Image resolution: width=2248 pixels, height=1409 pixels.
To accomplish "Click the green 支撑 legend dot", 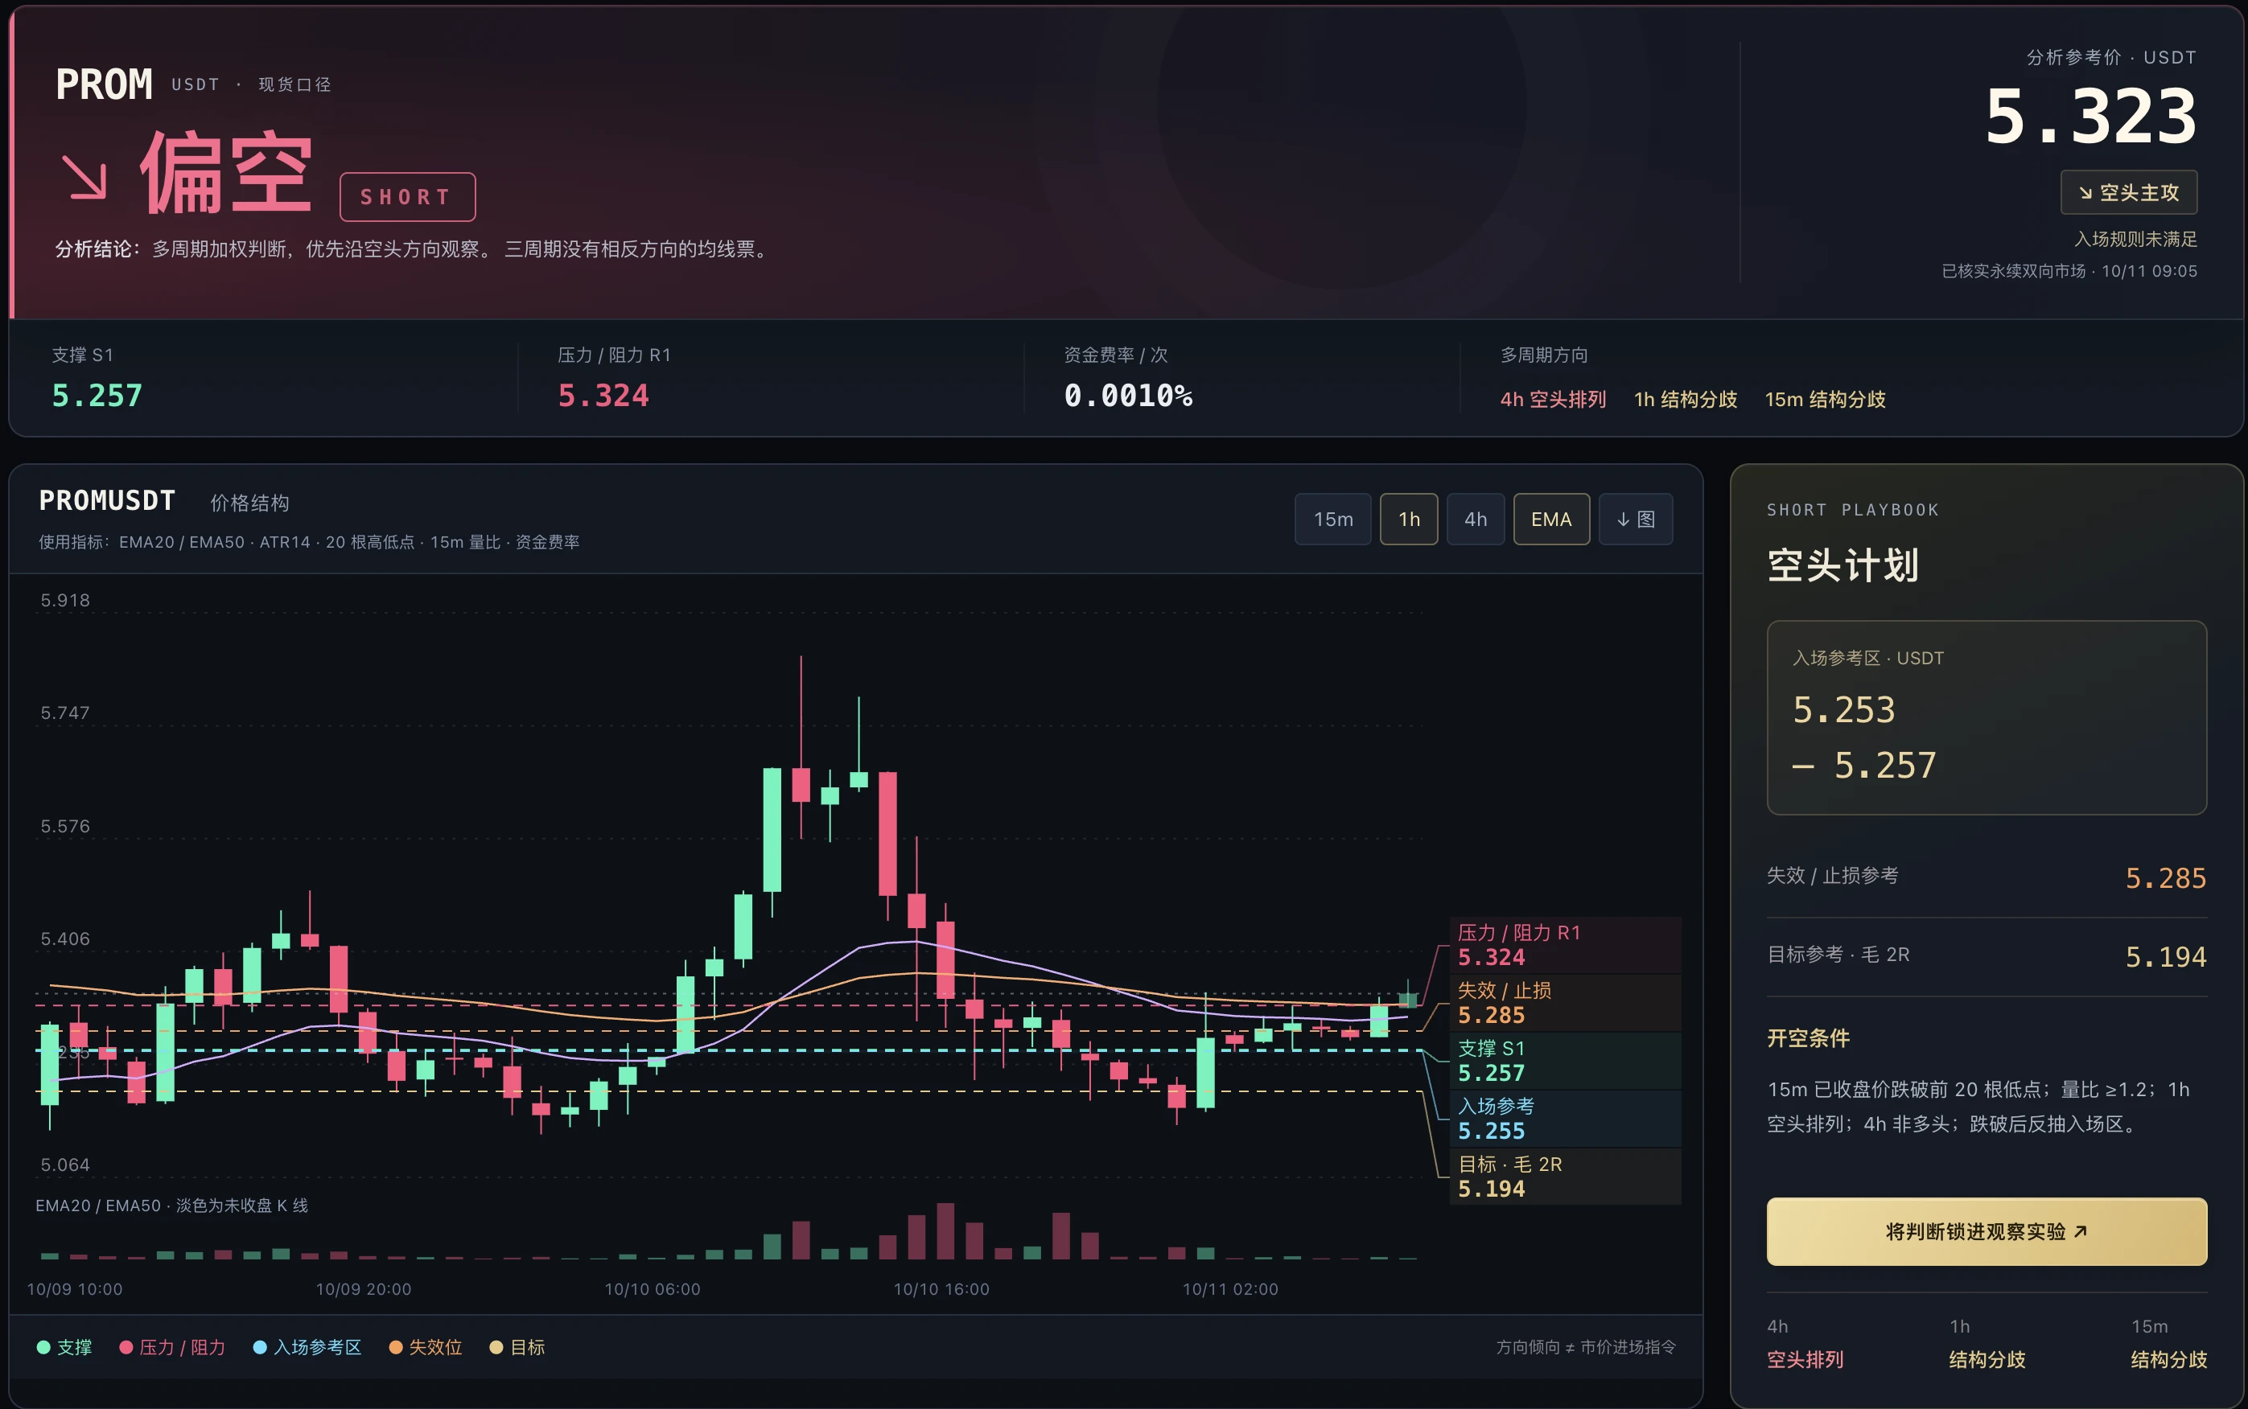I will pos(43,1348).
